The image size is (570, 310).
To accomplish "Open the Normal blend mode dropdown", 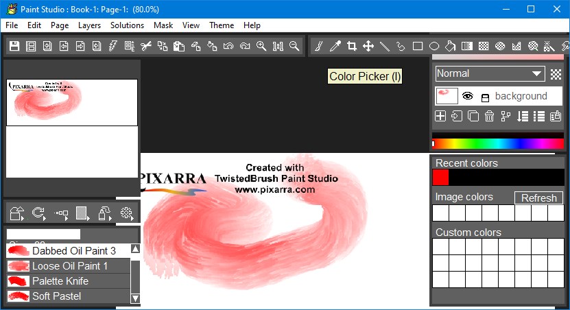I will tap(490, 74).
